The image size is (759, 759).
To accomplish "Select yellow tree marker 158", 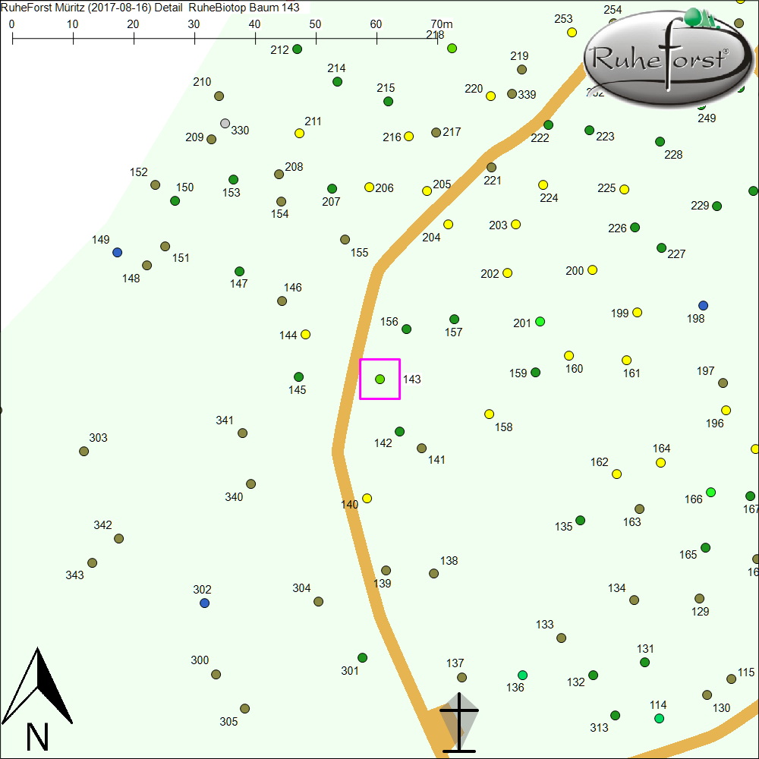I will coord(490,414).
